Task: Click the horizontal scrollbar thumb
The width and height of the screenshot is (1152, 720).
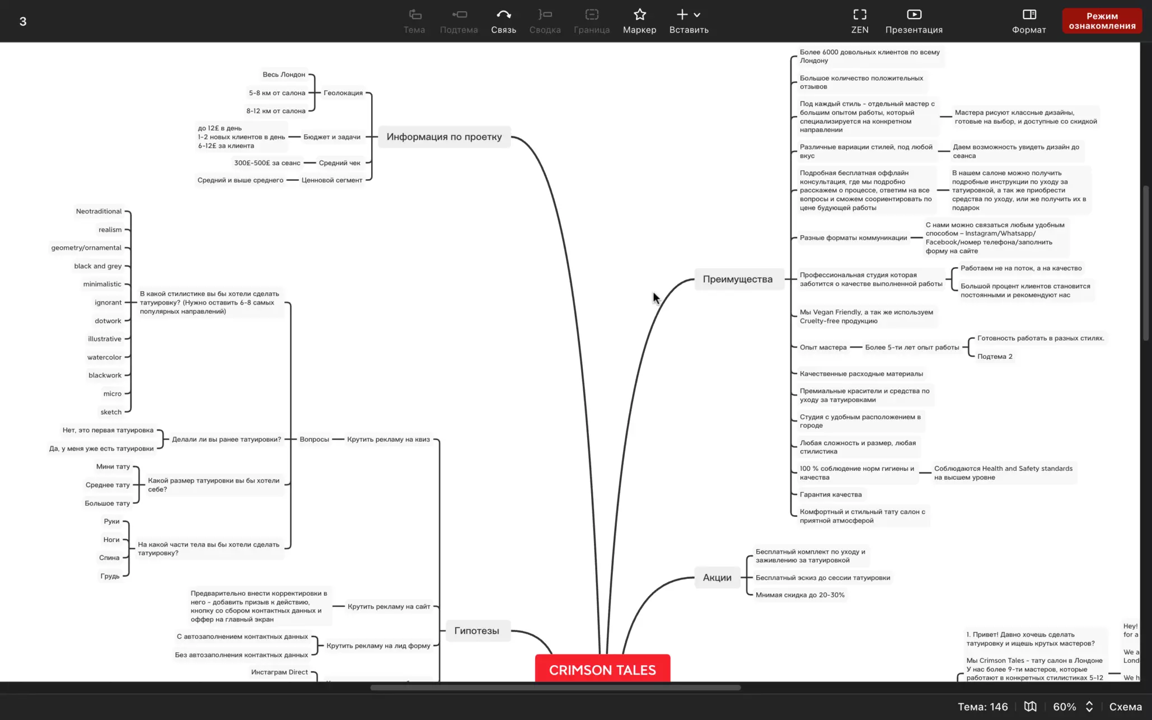Action: click(x=555, y=688)
